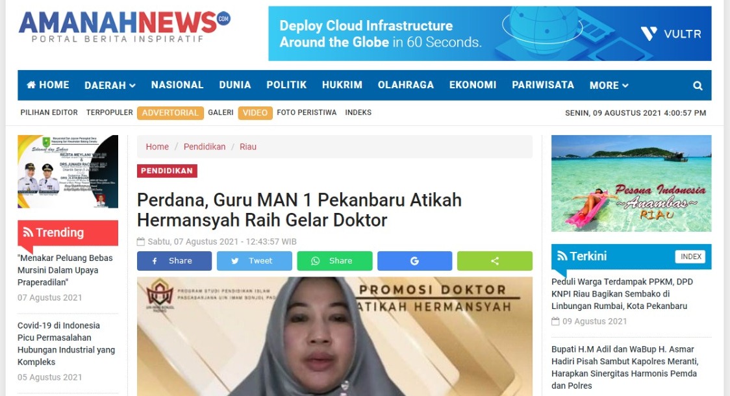Open the POLITIK menu section
730x396 pixels.
[286, 85]
